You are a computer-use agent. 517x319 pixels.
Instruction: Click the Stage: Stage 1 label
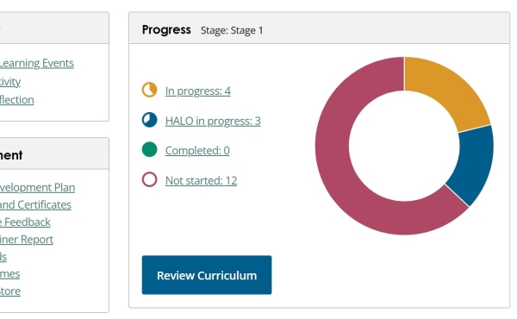pos(232,30)
